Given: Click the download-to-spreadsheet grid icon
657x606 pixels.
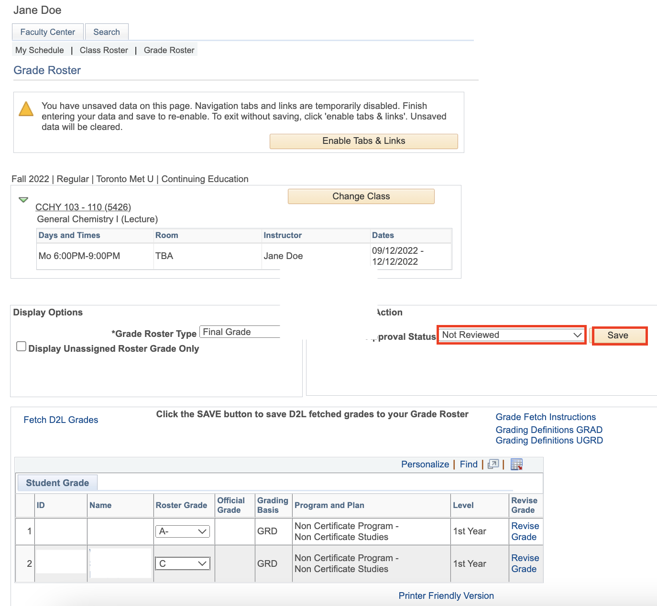Looking at the screenshot, I should pyautogui.click(x=516, y=464).
